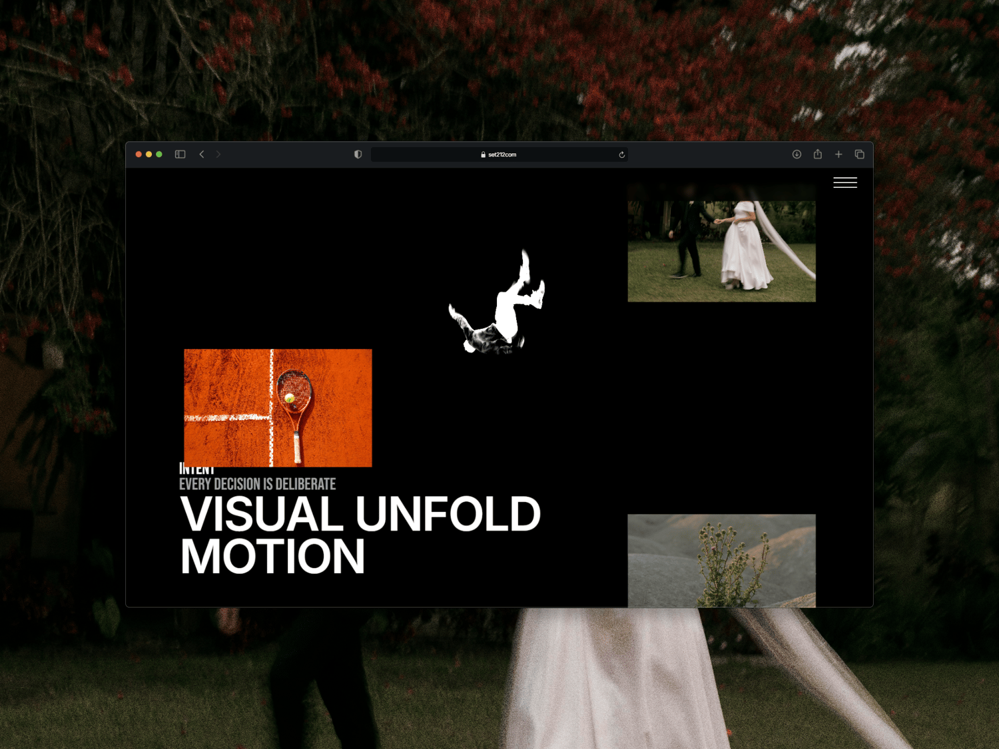999x749 pixels.
Task: Click the lock icon beside set212com
Action: 484,154
